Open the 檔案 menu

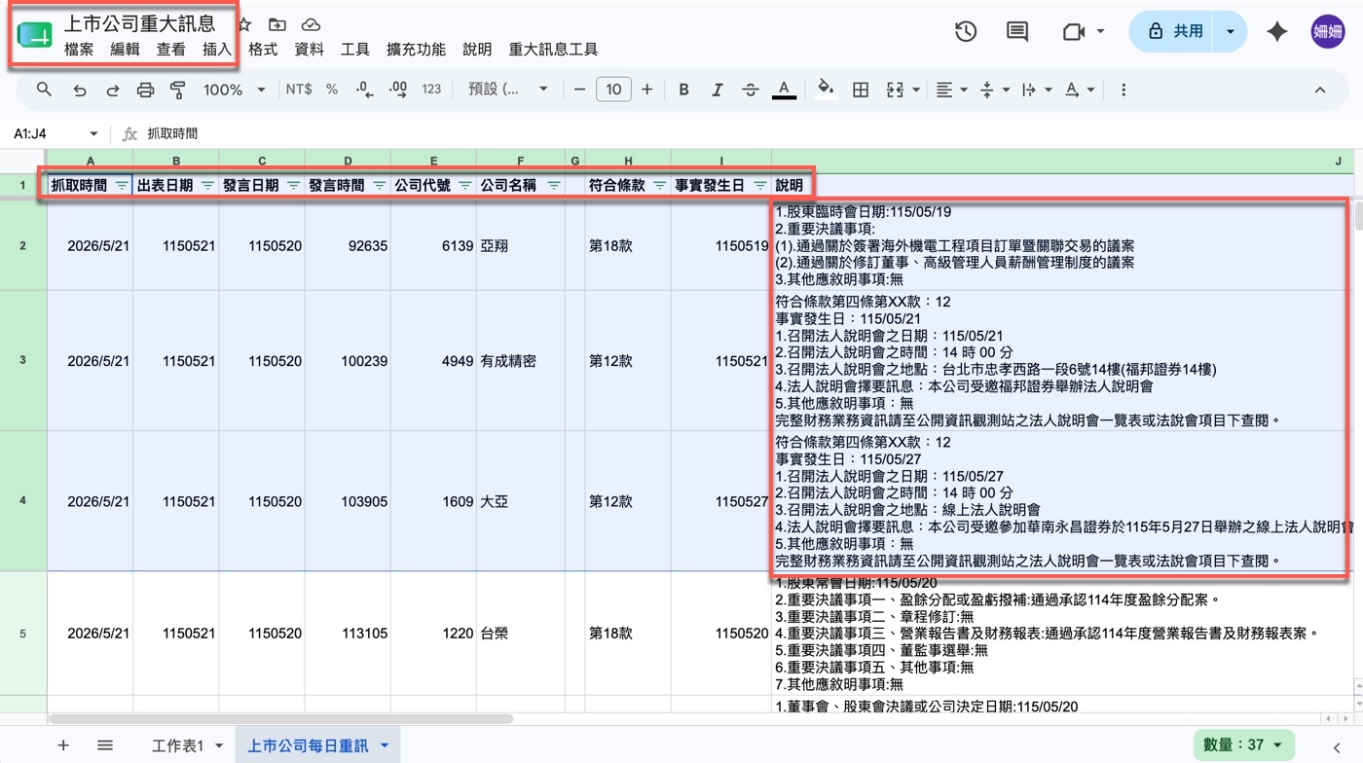click(x=79, y=49)
